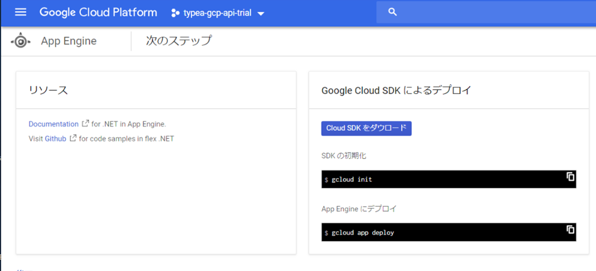Copy the gcloud init command
This screenshot has width=596, height=271.
(570, 177)
